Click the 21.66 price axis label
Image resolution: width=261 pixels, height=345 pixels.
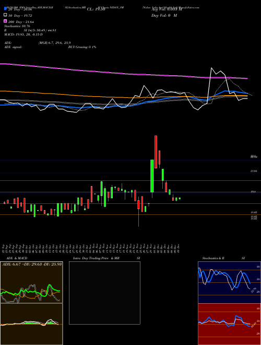[x=254, y=171]
